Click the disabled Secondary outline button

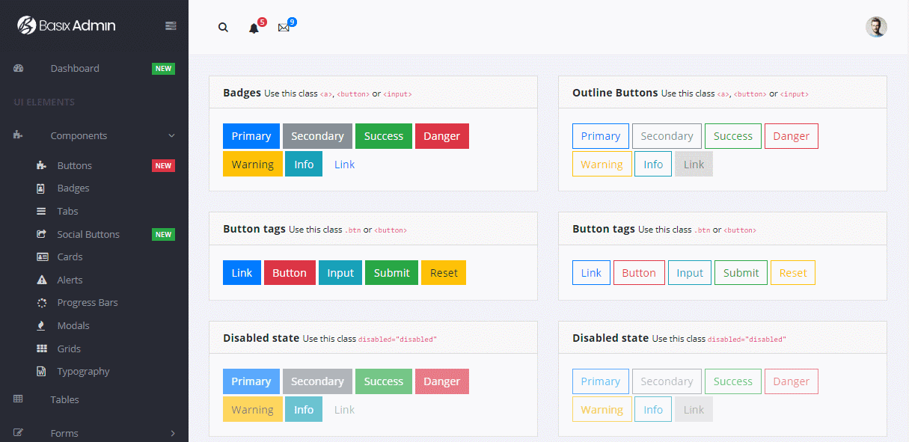tap(667, 381)
